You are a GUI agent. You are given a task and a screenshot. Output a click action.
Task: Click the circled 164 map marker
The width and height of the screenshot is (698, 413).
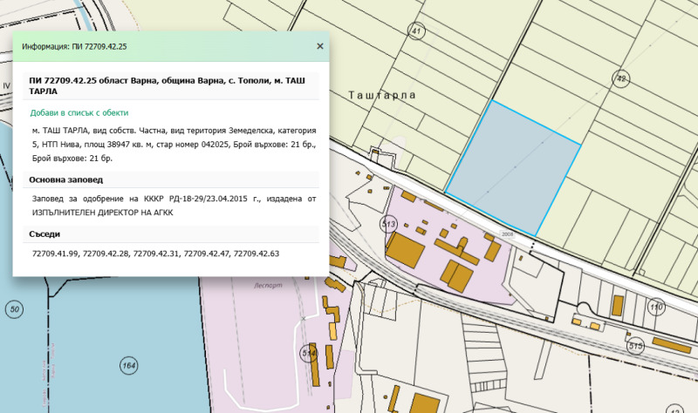129,365
